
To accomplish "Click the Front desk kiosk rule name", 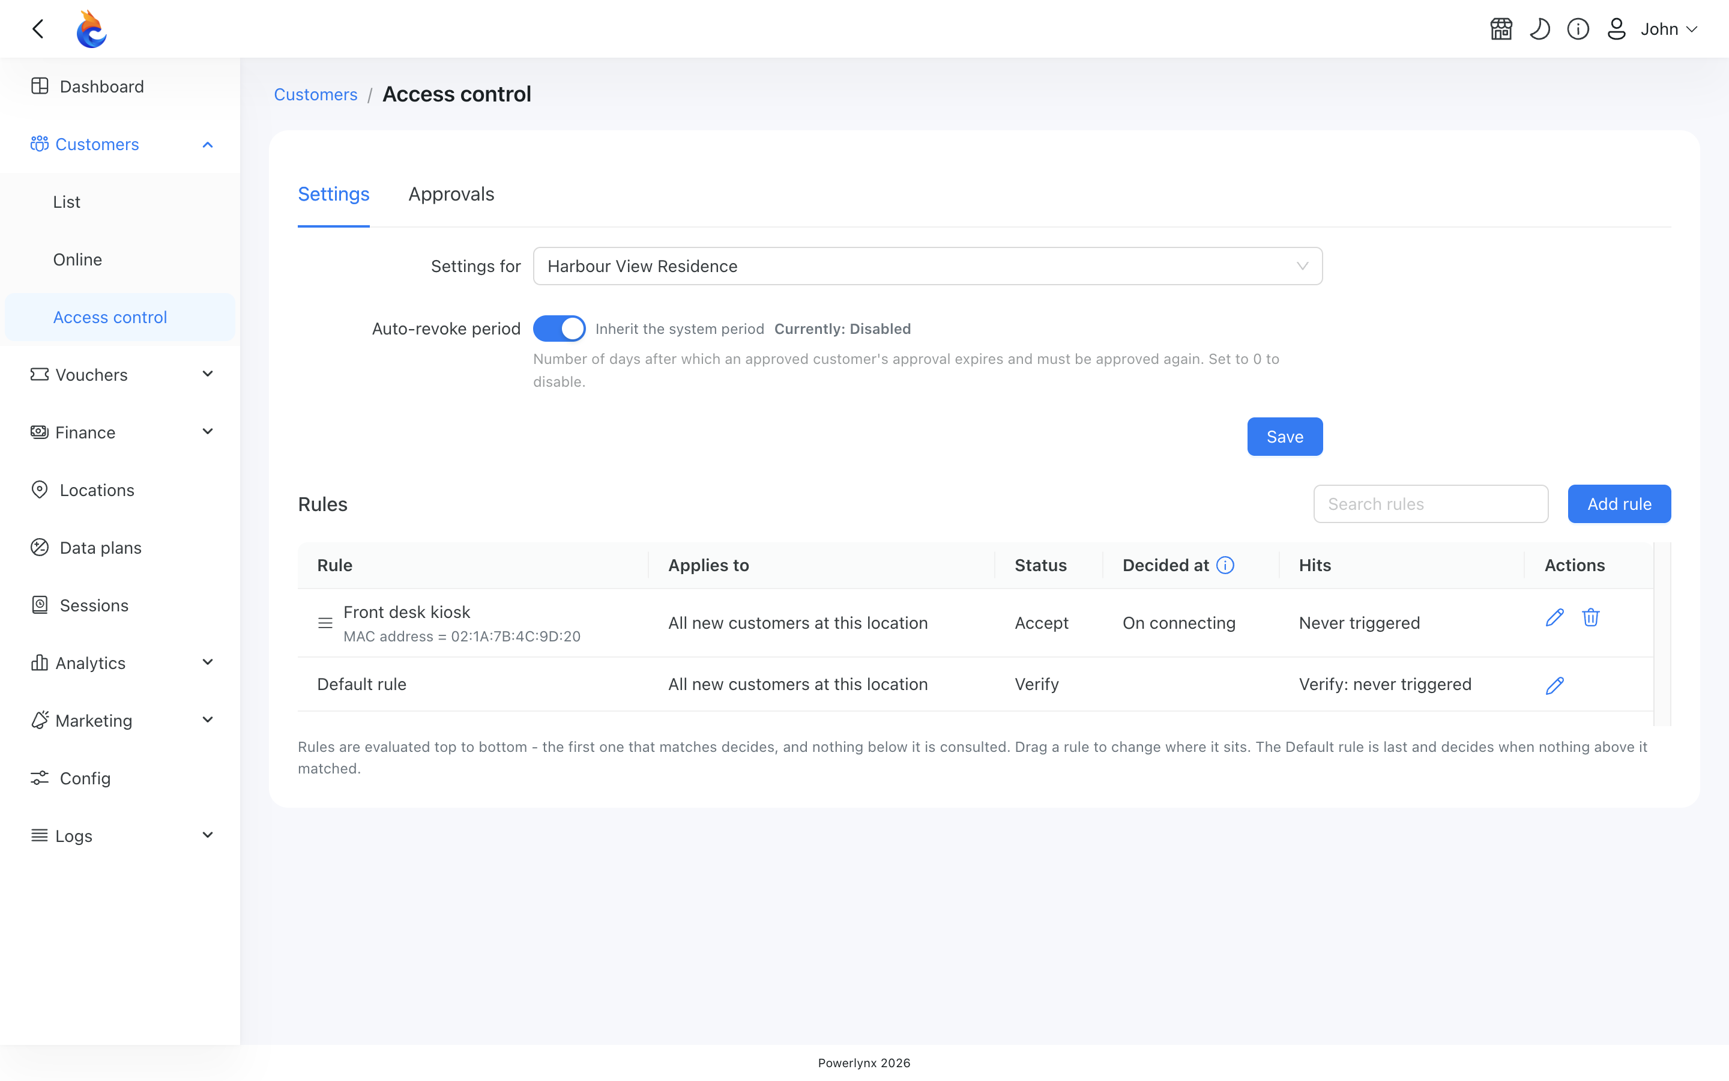I will [406, 612].
